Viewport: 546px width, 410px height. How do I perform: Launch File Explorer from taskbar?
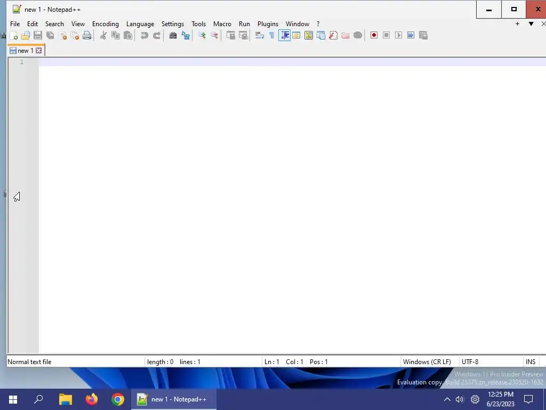tap(65, 399)
